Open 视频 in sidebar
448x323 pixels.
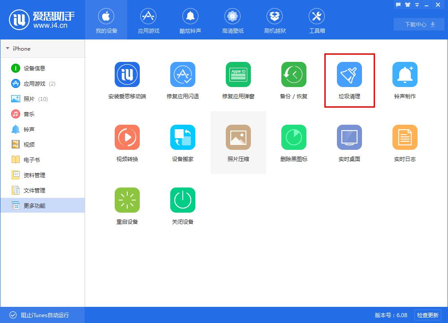(43, 144)
